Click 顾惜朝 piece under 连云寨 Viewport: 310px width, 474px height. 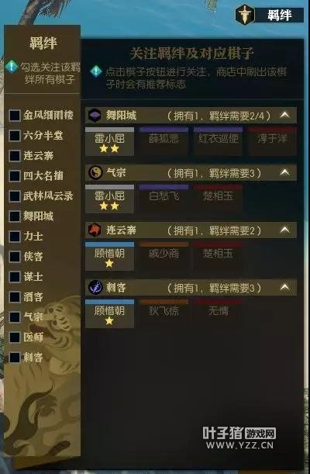(x=109, y=256)
